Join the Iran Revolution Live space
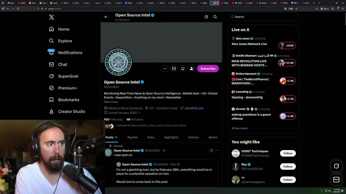The width and height of the screenshot is (346, 194). (x=249, y=63)
